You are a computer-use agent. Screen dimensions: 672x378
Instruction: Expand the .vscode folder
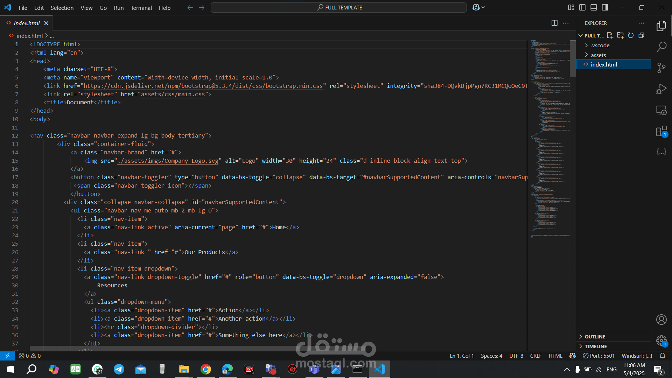pyautogui.click(x=600, y=45)
